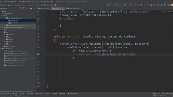Viewport: 173px width, 97px height.
Task: Click line number 30 in gutter
Action: [x=38, y=54]
